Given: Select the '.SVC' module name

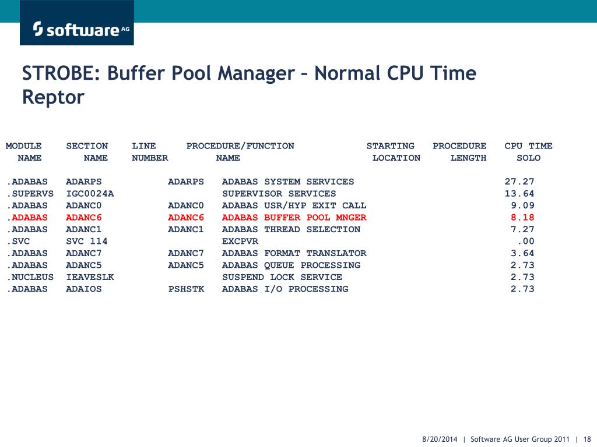Looking at the screenshot, I should 18,242.
